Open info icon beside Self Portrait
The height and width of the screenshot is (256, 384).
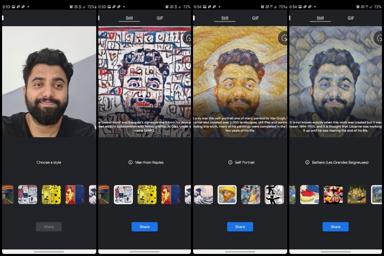230,162
